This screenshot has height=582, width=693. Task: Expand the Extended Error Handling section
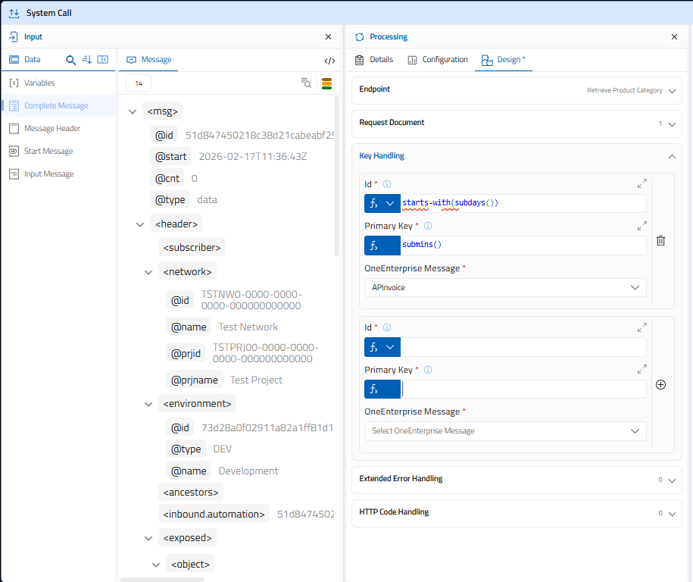(671, 480)
